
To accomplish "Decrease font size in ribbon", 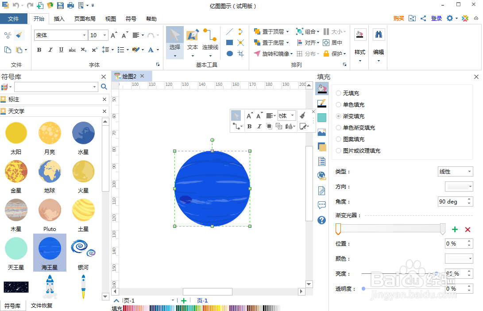I will pos(124,35).
